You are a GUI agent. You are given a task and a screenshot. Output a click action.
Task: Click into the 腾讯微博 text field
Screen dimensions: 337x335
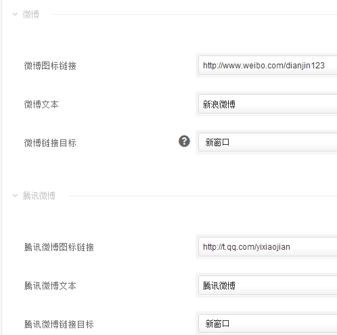pos(268,286)
